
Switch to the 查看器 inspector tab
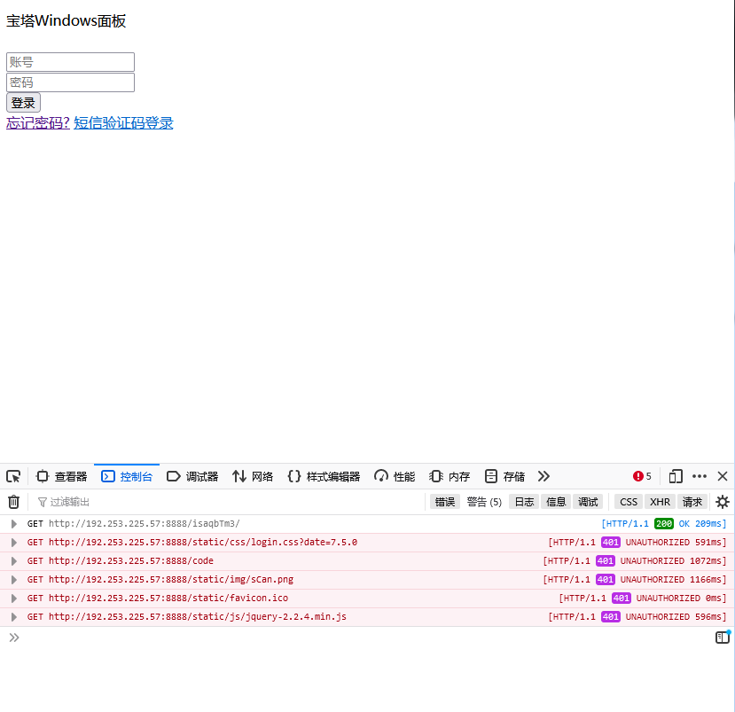(x=62, y=477)
